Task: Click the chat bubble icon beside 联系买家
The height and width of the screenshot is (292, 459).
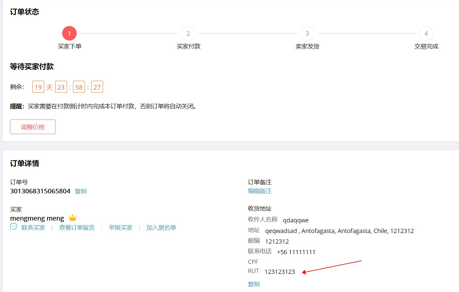Action: click(13, 227)
